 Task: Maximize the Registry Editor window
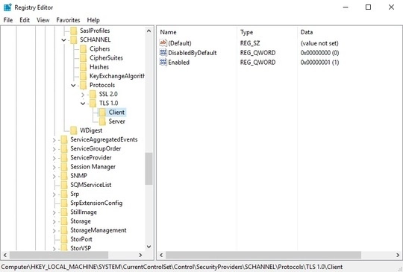coord(368,7)
